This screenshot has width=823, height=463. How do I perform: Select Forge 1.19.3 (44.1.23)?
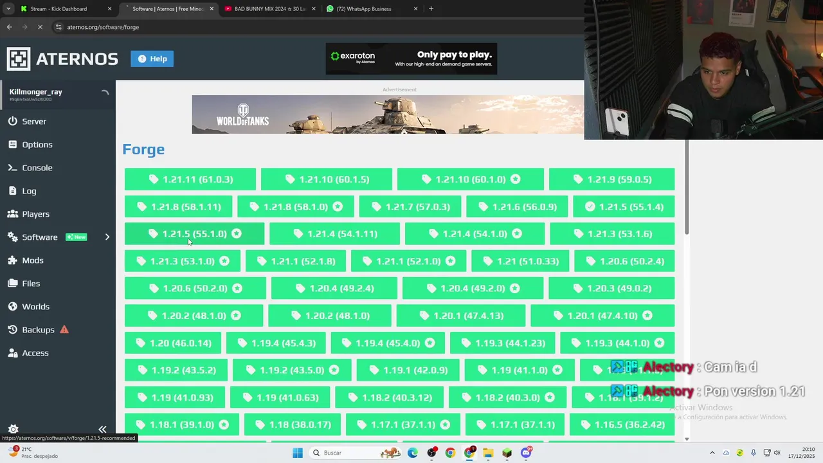(503, 343)
